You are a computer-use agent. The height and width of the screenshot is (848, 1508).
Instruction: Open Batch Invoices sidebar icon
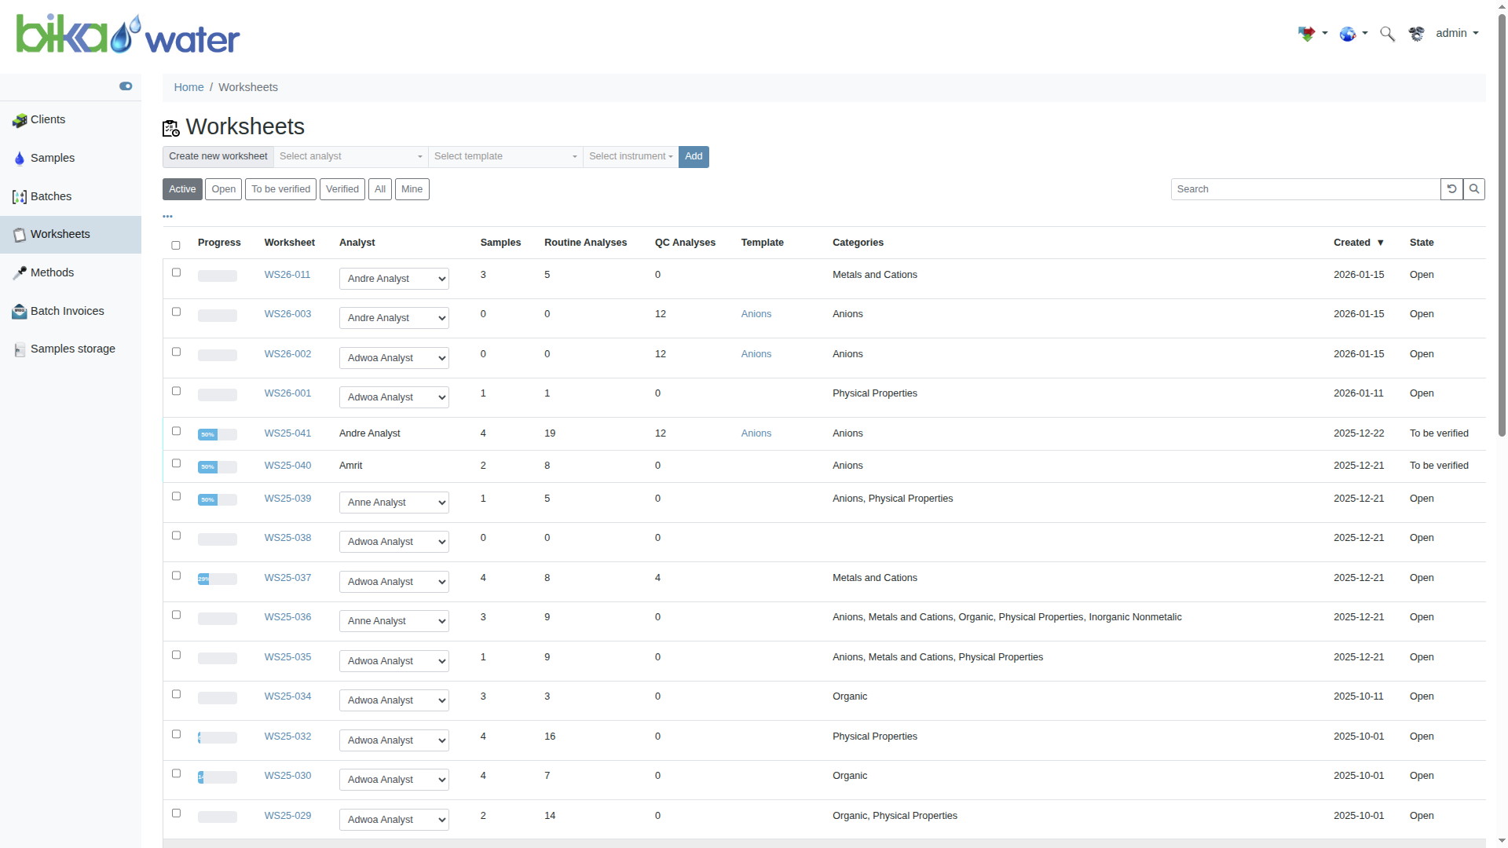[20, 312]
